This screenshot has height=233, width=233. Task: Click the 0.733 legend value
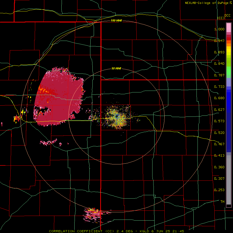(219, 87)
